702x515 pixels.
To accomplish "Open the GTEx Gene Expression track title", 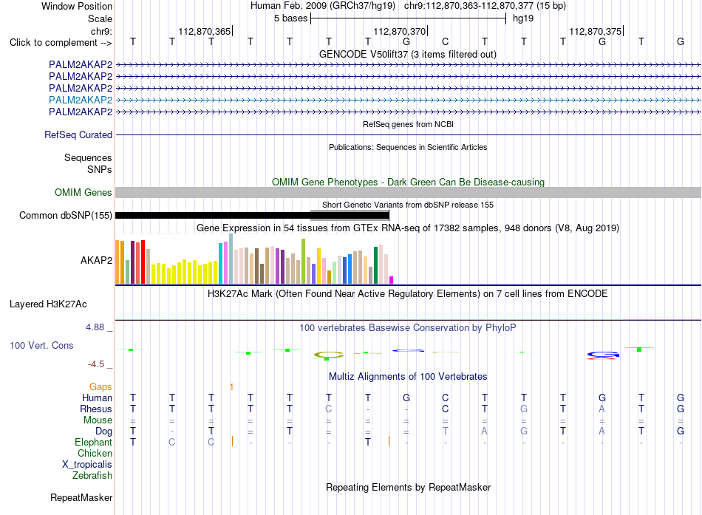I will coord(407,228).
